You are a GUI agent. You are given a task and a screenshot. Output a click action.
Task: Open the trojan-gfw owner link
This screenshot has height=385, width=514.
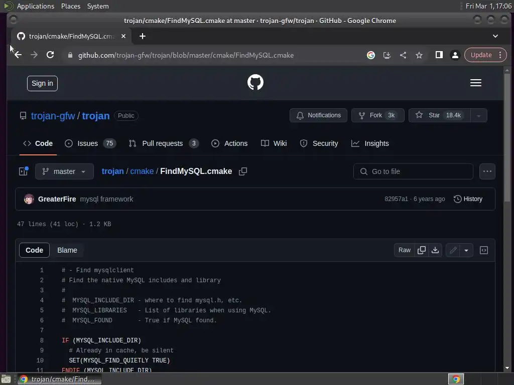pyautogui.click(x=53, y=116)
